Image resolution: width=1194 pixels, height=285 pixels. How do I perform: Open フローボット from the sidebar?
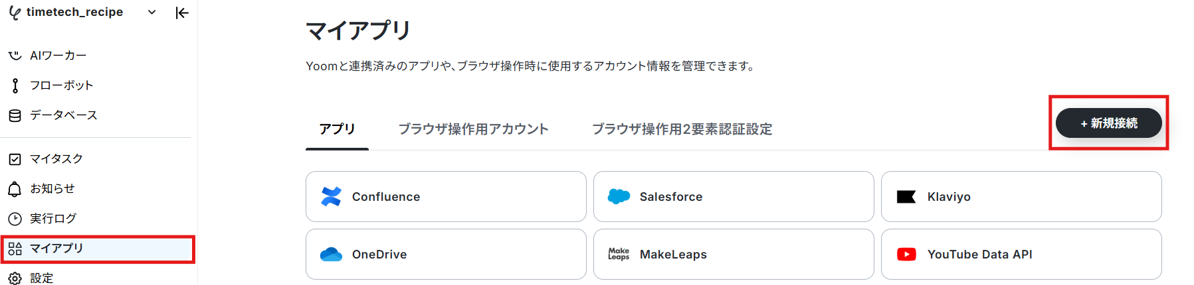tap(61, 85)
